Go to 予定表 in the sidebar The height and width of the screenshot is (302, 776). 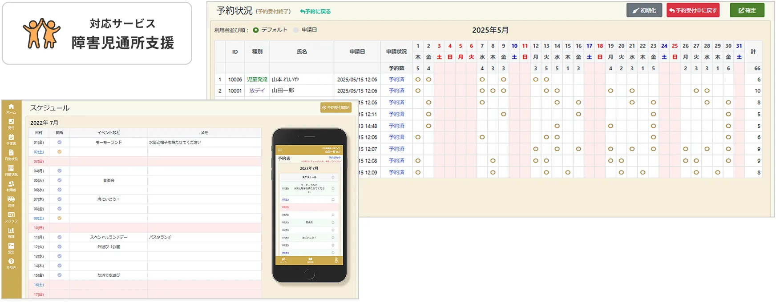click(11, 140)
